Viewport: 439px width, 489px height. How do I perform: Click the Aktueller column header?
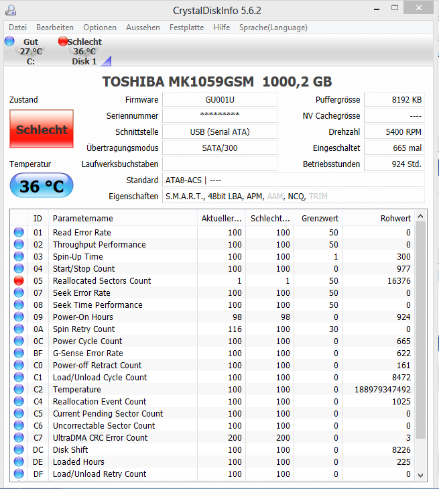[221, 218]
